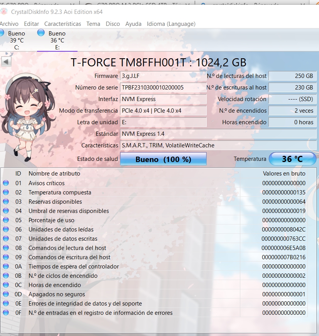
Task: Open the Archivo menu
Action: [9, 24]
